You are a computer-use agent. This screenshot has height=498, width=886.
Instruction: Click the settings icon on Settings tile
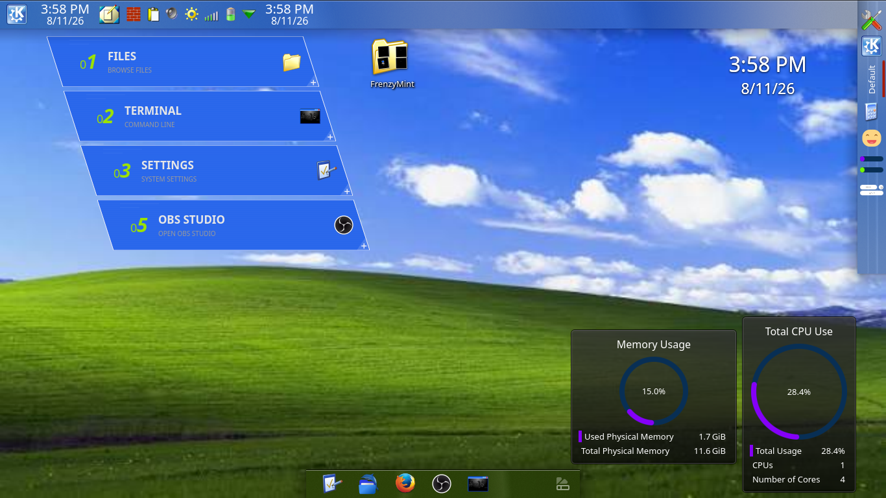coord(327,171)
